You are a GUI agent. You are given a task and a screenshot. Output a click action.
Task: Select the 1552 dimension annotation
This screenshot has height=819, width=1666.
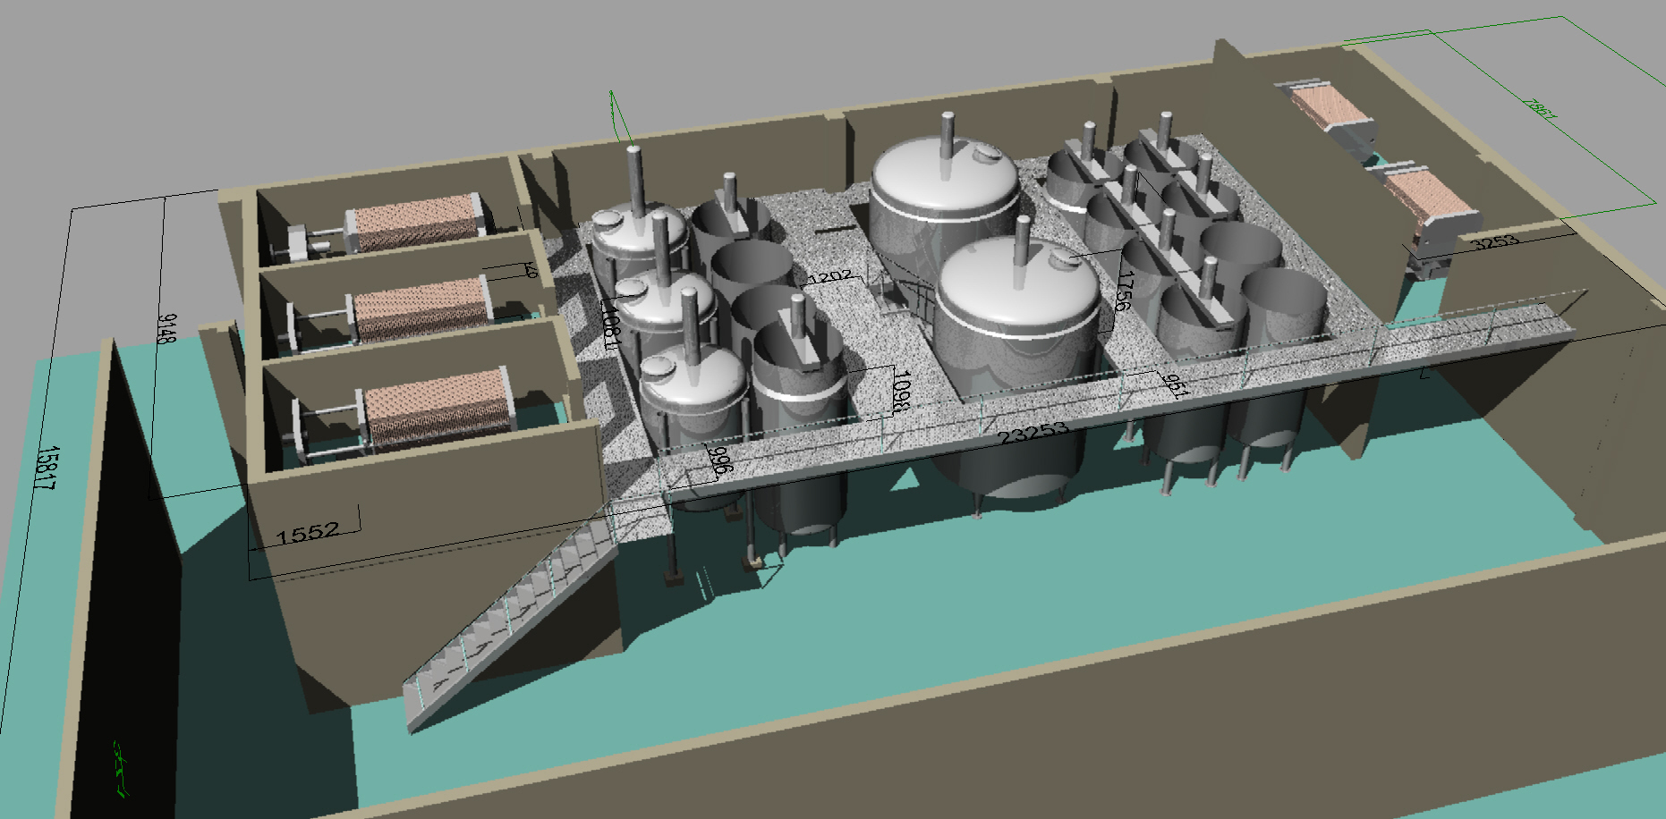(307, 534)
